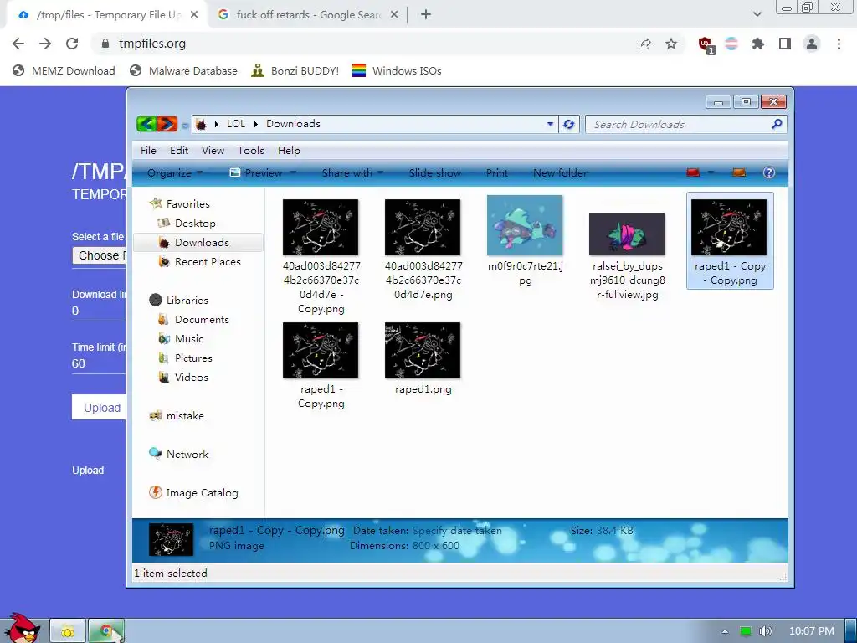Viewport: 857px width, 643px height.
Task: Click the magnifier icon in Search Downloads
Action: pos(777,124)
